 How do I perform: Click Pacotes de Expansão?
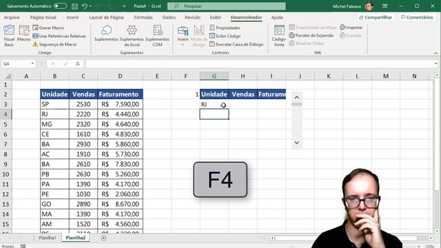(311, 35)
